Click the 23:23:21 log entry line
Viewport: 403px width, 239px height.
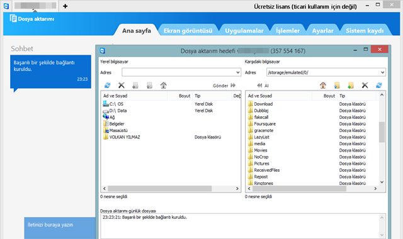pyautogui.click(x=145, y=217)
